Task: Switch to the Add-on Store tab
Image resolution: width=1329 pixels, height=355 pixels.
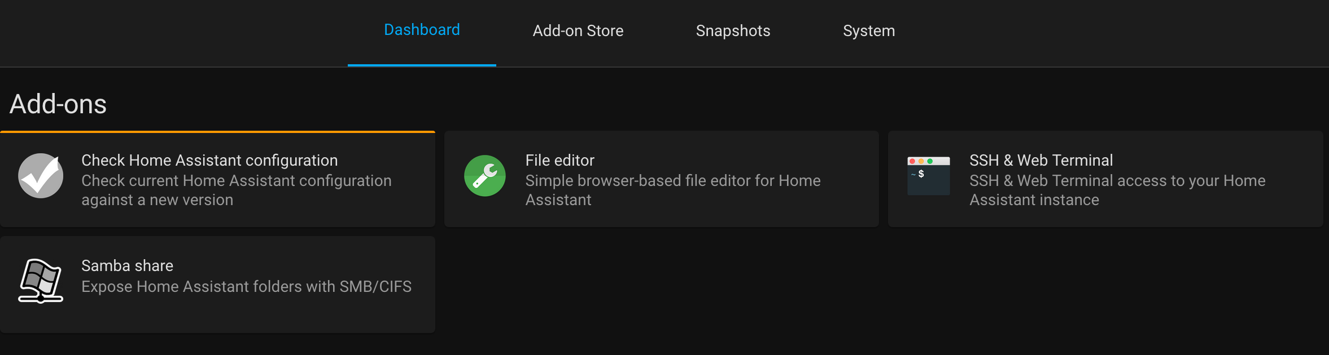Action: pyautogui.click(x=578, y=31)
